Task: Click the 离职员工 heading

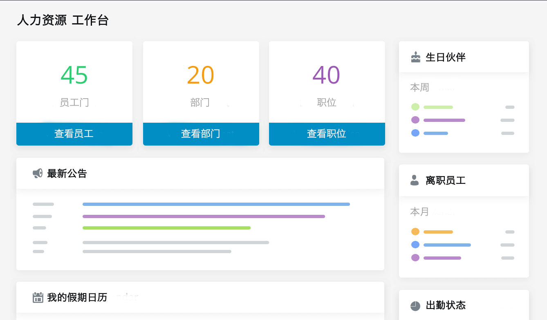Action: pyautogui.click(x=446, y=180)
